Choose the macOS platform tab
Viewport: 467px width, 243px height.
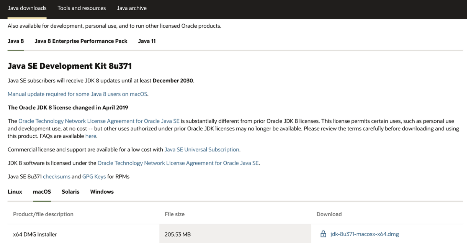42,192
